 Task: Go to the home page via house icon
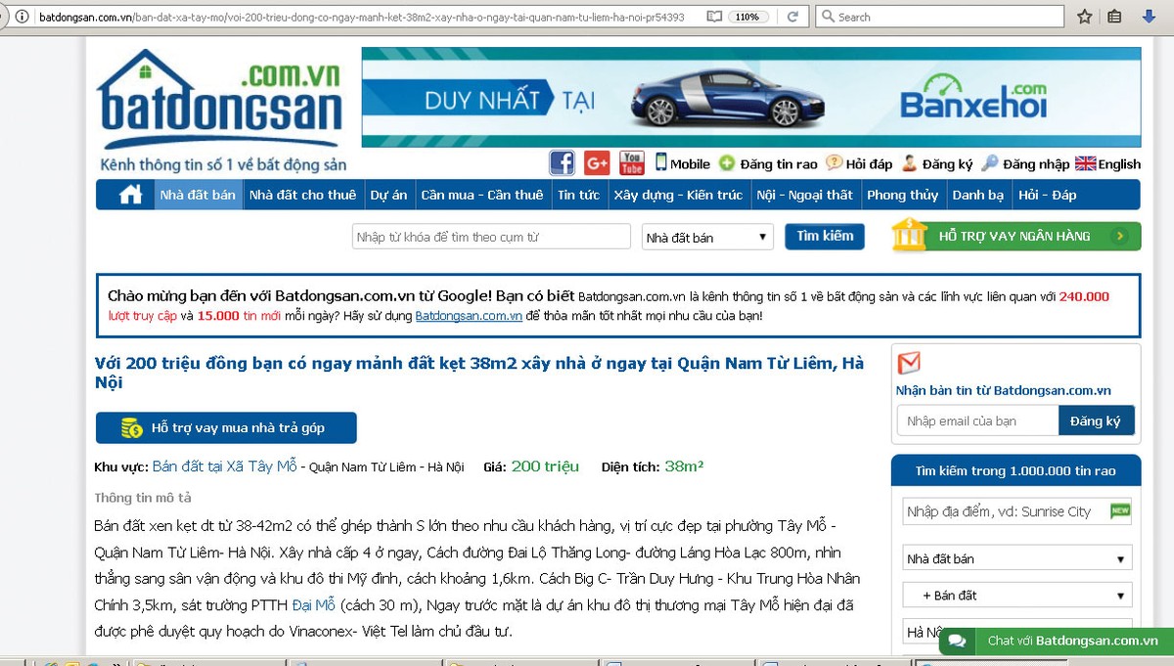131,195
